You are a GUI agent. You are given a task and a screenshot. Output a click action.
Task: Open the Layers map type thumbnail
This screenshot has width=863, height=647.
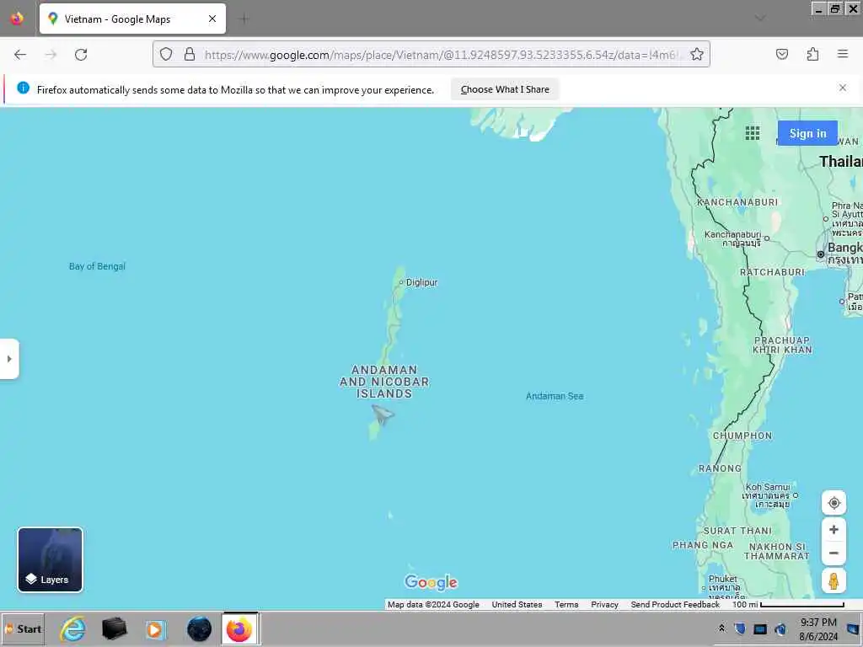click(x=50, y=559)
